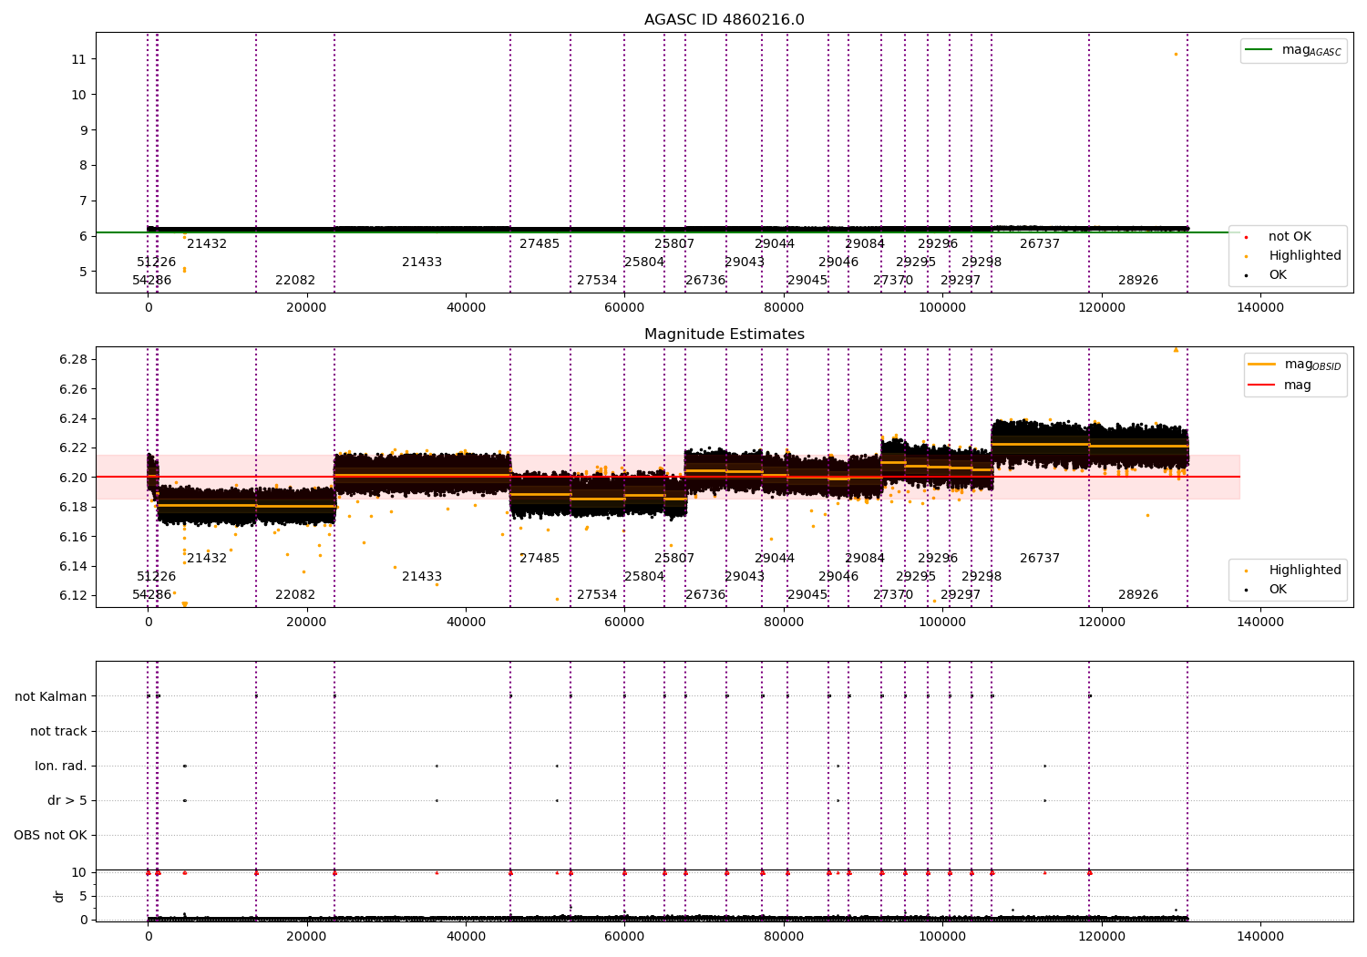Screen dimensions: 1367x957
Task: Click obsid label '51226' in Magnitude Estimates plot
Action: (157, 577)
